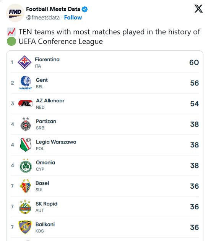Click the green circle emoji
The image size is (208, 241).
pos(11,41)
